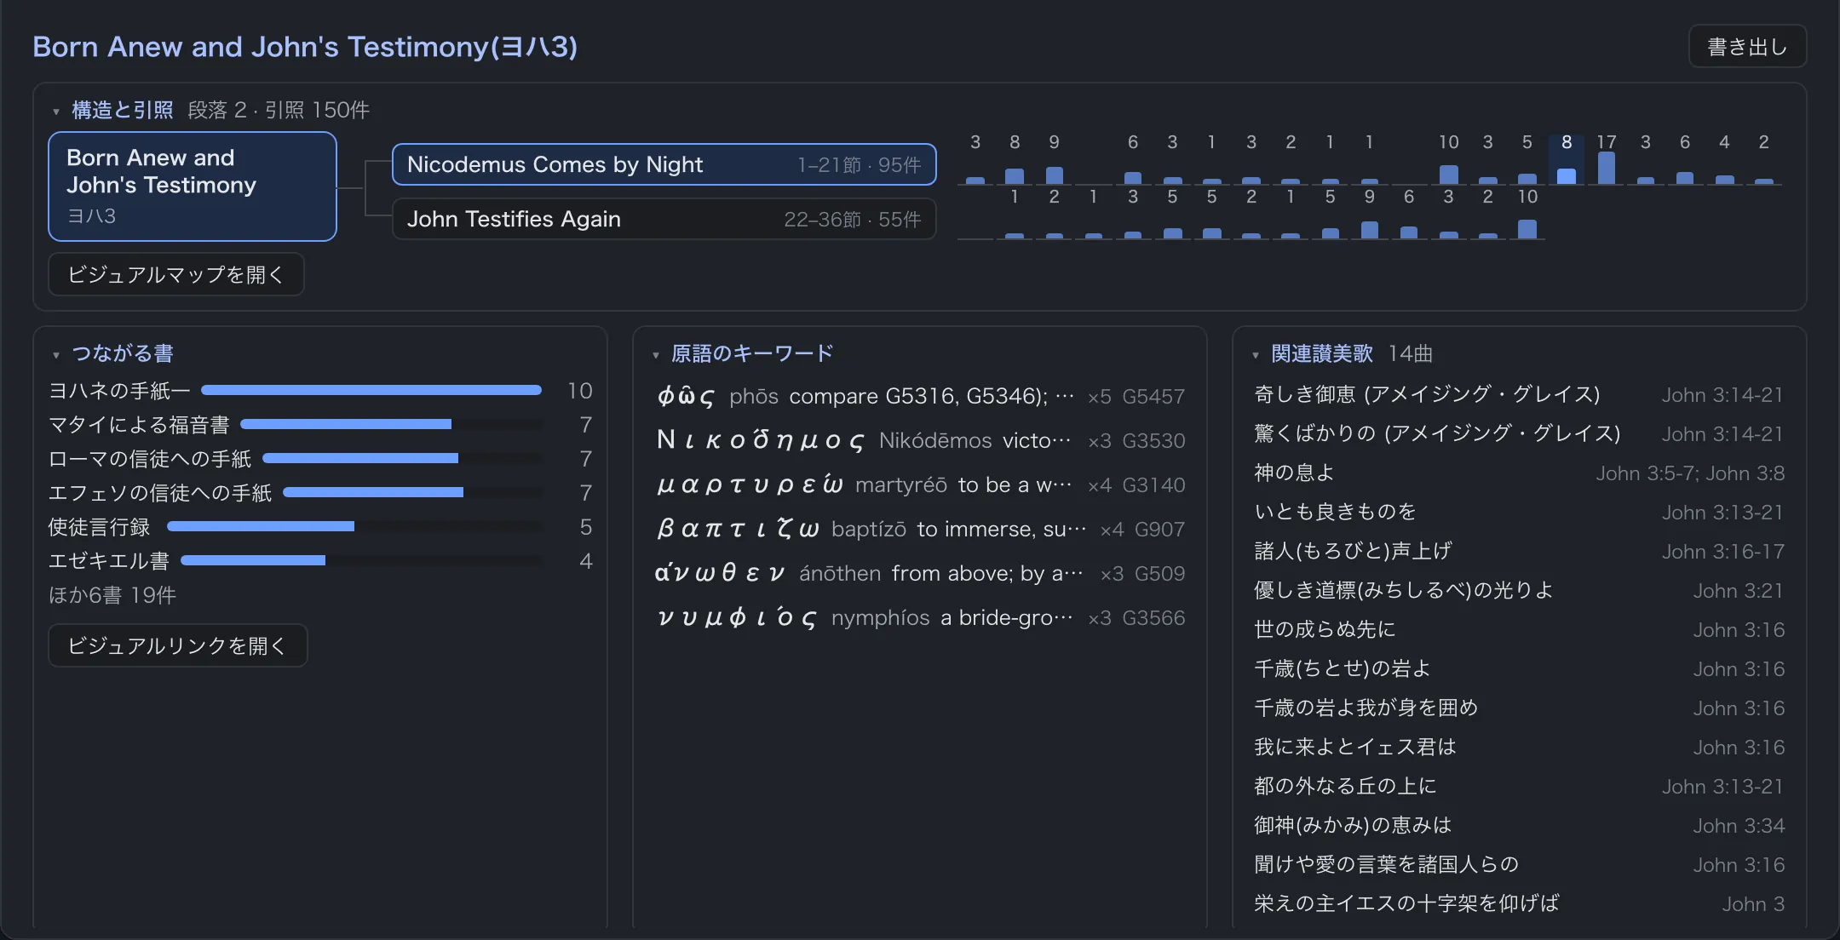Collapse the 関連讃美歌 panel
Viewport: 1840px width, 940px height.
tap(1312, 353)
